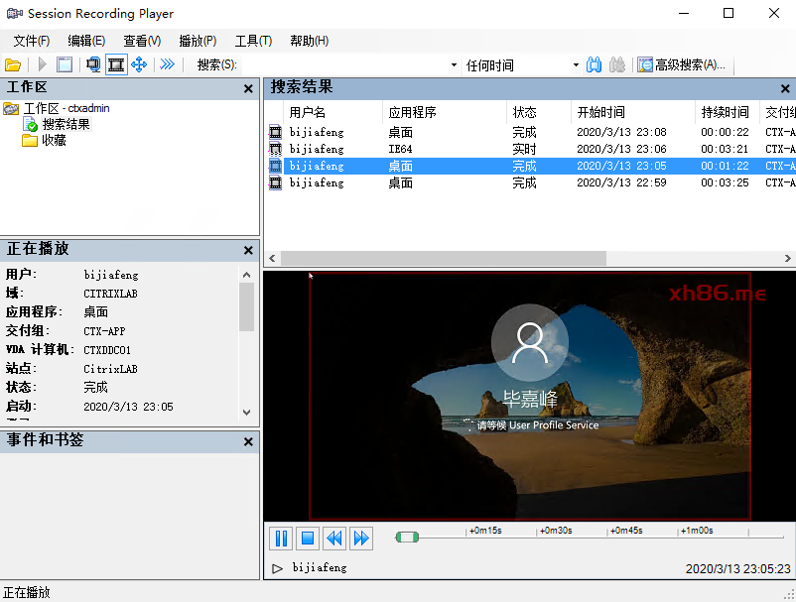The width and height of the screenshot is (796, 602).
Task: Select 收藏 folder in workspace tree
Action: (54, 140)
